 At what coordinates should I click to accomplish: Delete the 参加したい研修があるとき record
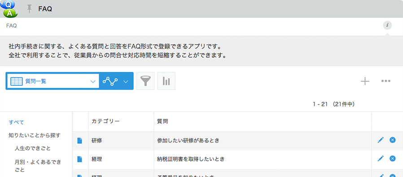pyautogui.click(x=393, y=140)
